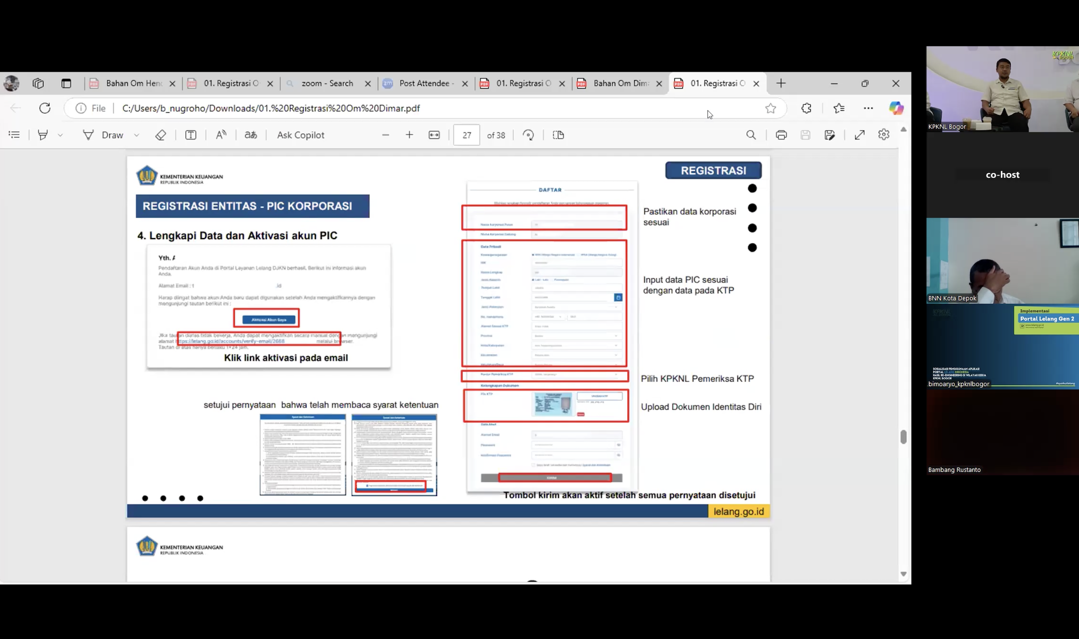Open the Copilot sidebar icon
The width and height of the screenshot is (1079, 639).
click(x=896, y=108)
